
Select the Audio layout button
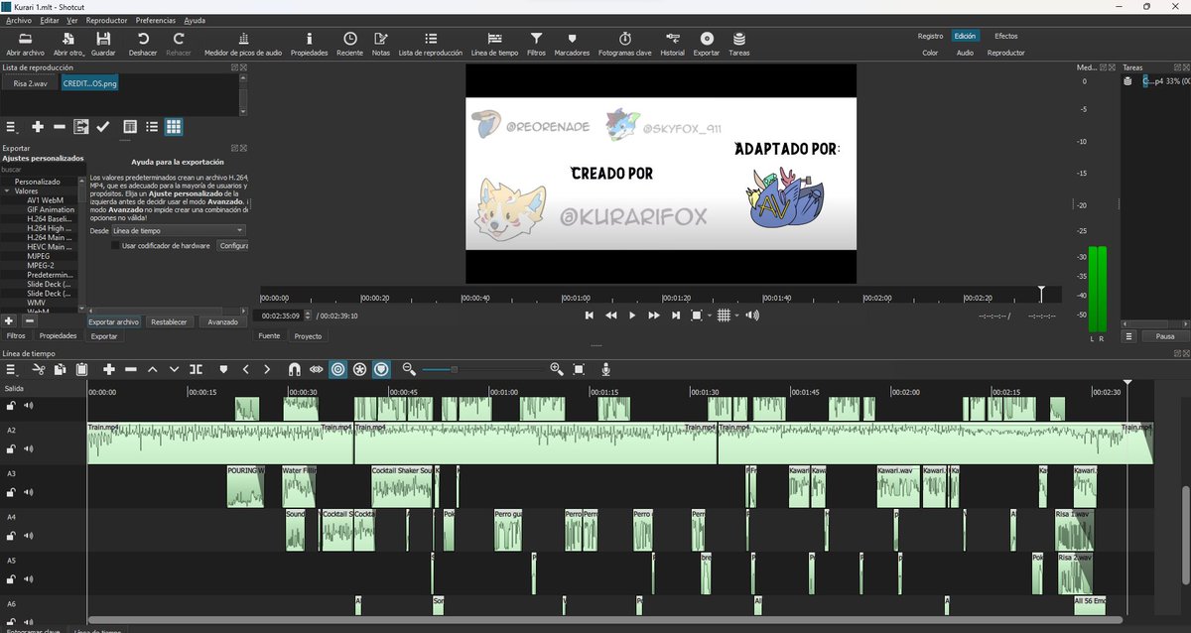(x=965, y=53)
